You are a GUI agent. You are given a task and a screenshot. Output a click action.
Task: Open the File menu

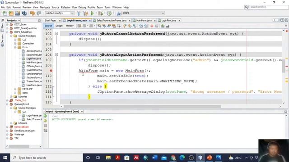pos(3,7)
